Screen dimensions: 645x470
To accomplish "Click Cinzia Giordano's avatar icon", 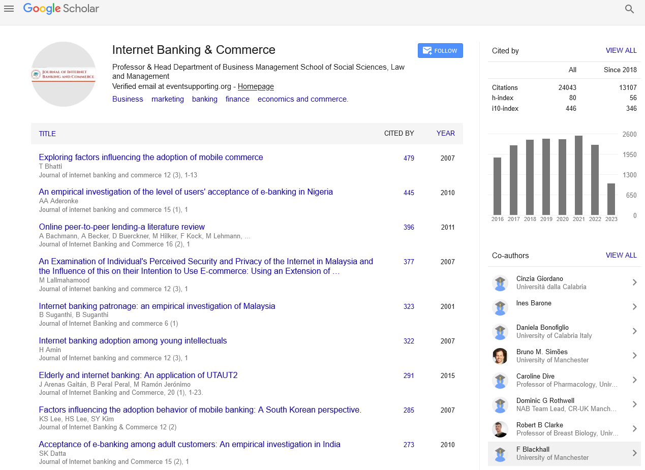I will point(500,283).
